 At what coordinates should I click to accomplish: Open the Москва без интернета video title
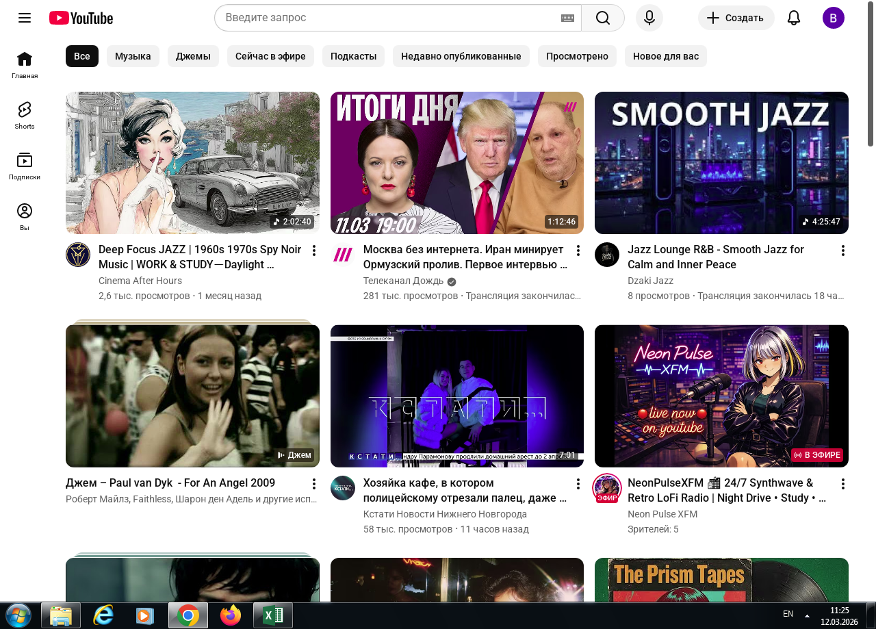click(465, 257)
